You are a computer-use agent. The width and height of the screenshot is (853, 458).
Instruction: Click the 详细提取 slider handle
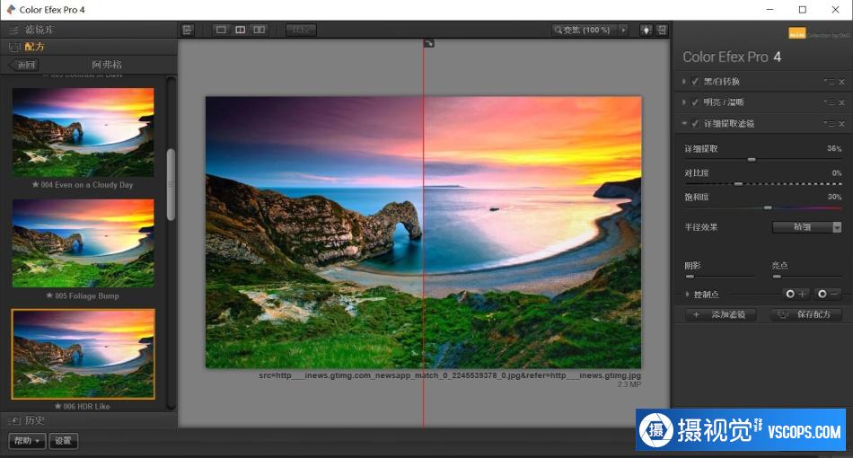tap(752, 160)
